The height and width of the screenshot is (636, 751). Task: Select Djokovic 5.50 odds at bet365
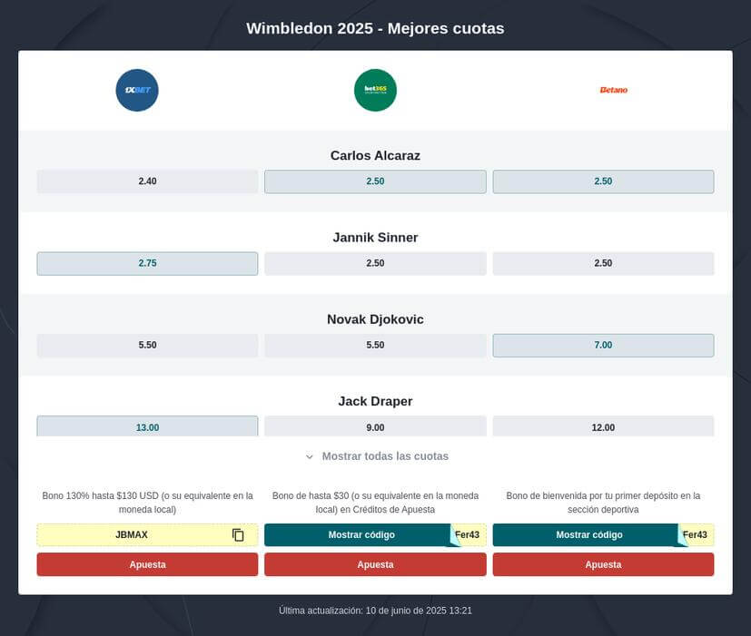[375, 345]
